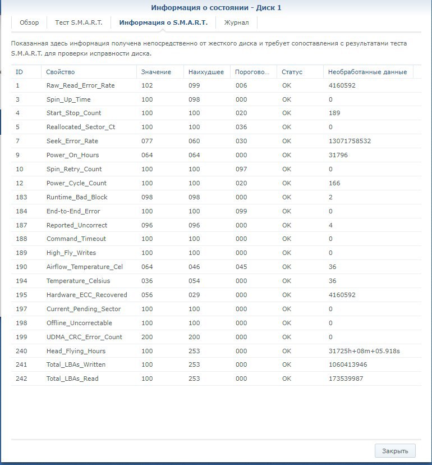Click worst value 029 of Hardware_ECC_Recovered
Viewport: 432px width, 465px height.
pyautogui.click(x=194, y=295)
